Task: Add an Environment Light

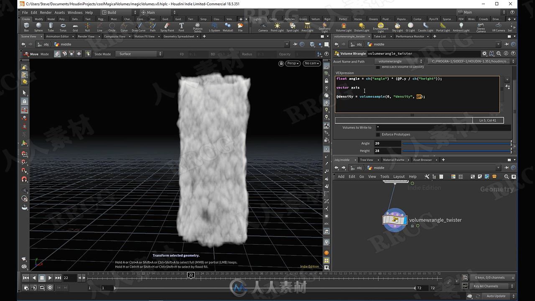Action: click(381, 28)
